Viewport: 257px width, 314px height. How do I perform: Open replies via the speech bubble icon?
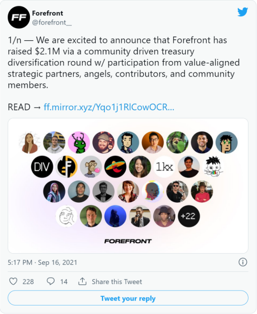click(x=50, y=282)
